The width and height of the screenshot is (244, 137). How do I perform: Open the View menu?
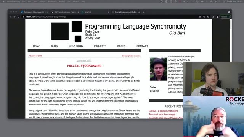tap(35, 2)
